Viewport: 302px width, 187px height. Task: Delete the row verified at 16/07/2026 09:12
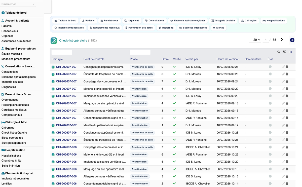(x=287, y=125)
